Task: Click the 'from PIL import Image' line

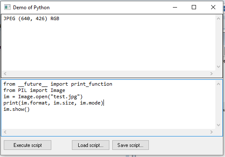Action: pos(34,90)
